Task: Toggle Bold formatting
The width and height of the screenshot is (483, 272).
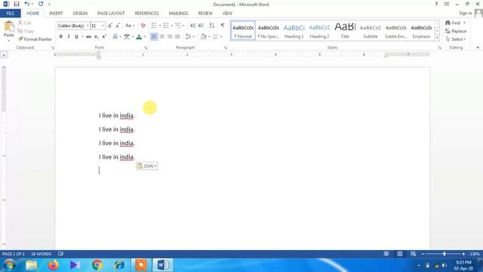Action: (60, 37)
